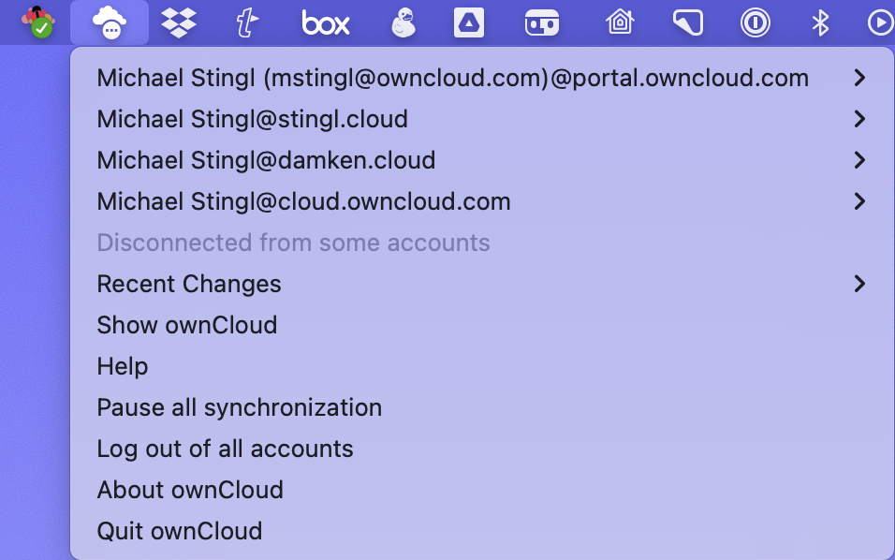Viewport: 895px width, 560px height.
Task: Click the Bluetooth menu bar icon
Action: tap(819, 22)
